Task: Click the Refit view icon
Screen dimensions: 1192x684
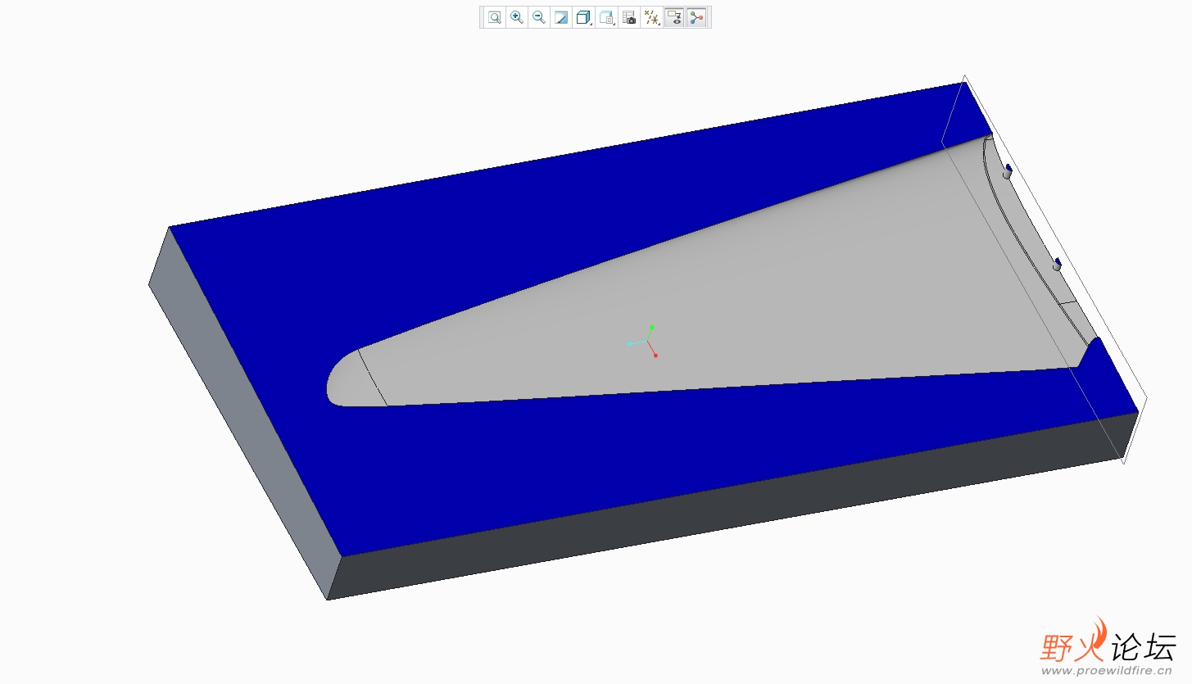Action: (495, 17)
